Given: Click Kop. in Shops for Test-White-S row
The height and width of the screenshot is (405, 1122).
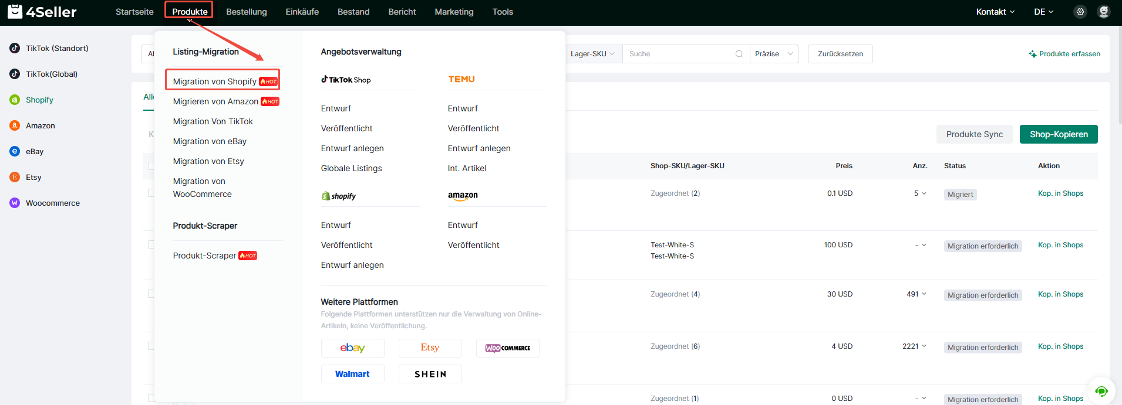Looking at the screenshot, I should (x=1060, y=245).
